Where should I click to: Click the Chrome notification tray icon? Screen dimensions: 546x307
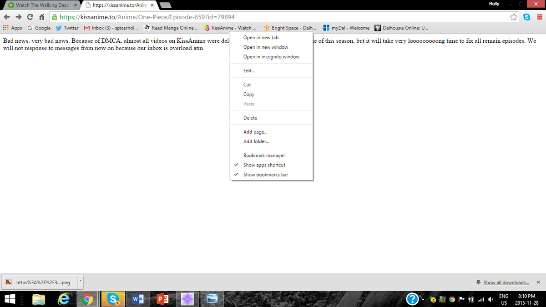click(x=452, y=300)
